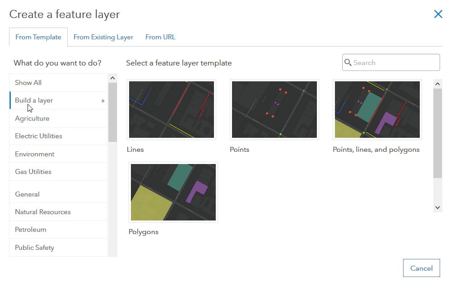Choose the Electric Utilities category
This screenshot has height=291, width=455.
point(59,136)
